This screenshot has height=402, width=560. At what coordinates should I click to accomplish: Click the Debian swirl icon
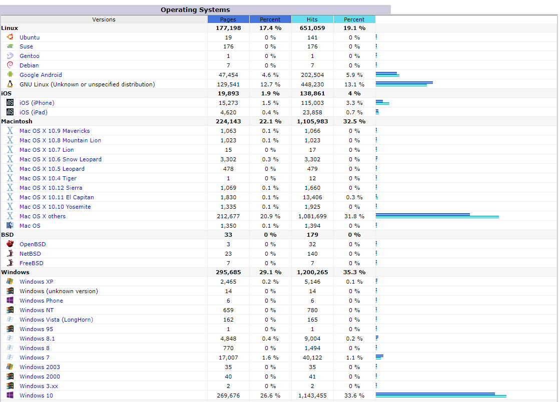coord(10,65)
